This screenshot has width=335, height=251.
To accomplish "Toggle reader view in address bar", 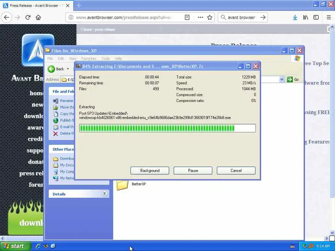I will tap(187, 18).
